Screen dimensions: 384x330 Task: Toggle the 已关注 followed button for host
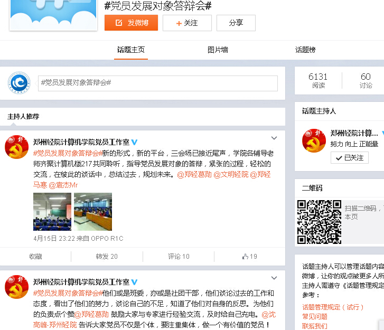(350, 157)
